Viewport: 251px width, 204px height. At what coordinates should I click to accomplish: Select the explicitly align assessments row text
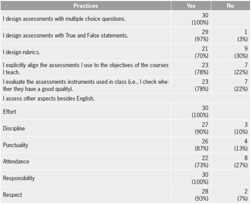86,69
